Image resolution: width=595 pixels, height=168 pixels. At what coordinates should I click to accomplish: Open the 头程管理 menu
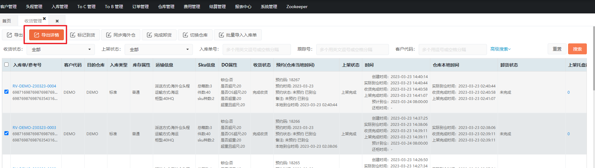pos(34,7)
